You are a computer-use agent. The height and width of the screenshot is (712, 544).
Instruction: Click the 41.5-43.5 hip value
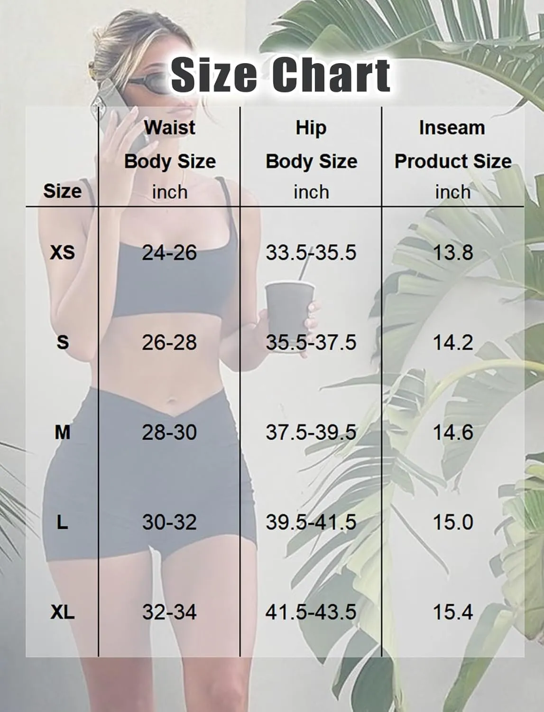tap(311, 612)
